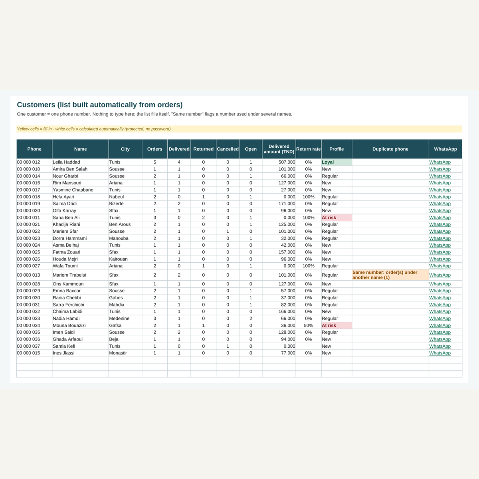Click the Return rate column header

click(x=309, y=149)
